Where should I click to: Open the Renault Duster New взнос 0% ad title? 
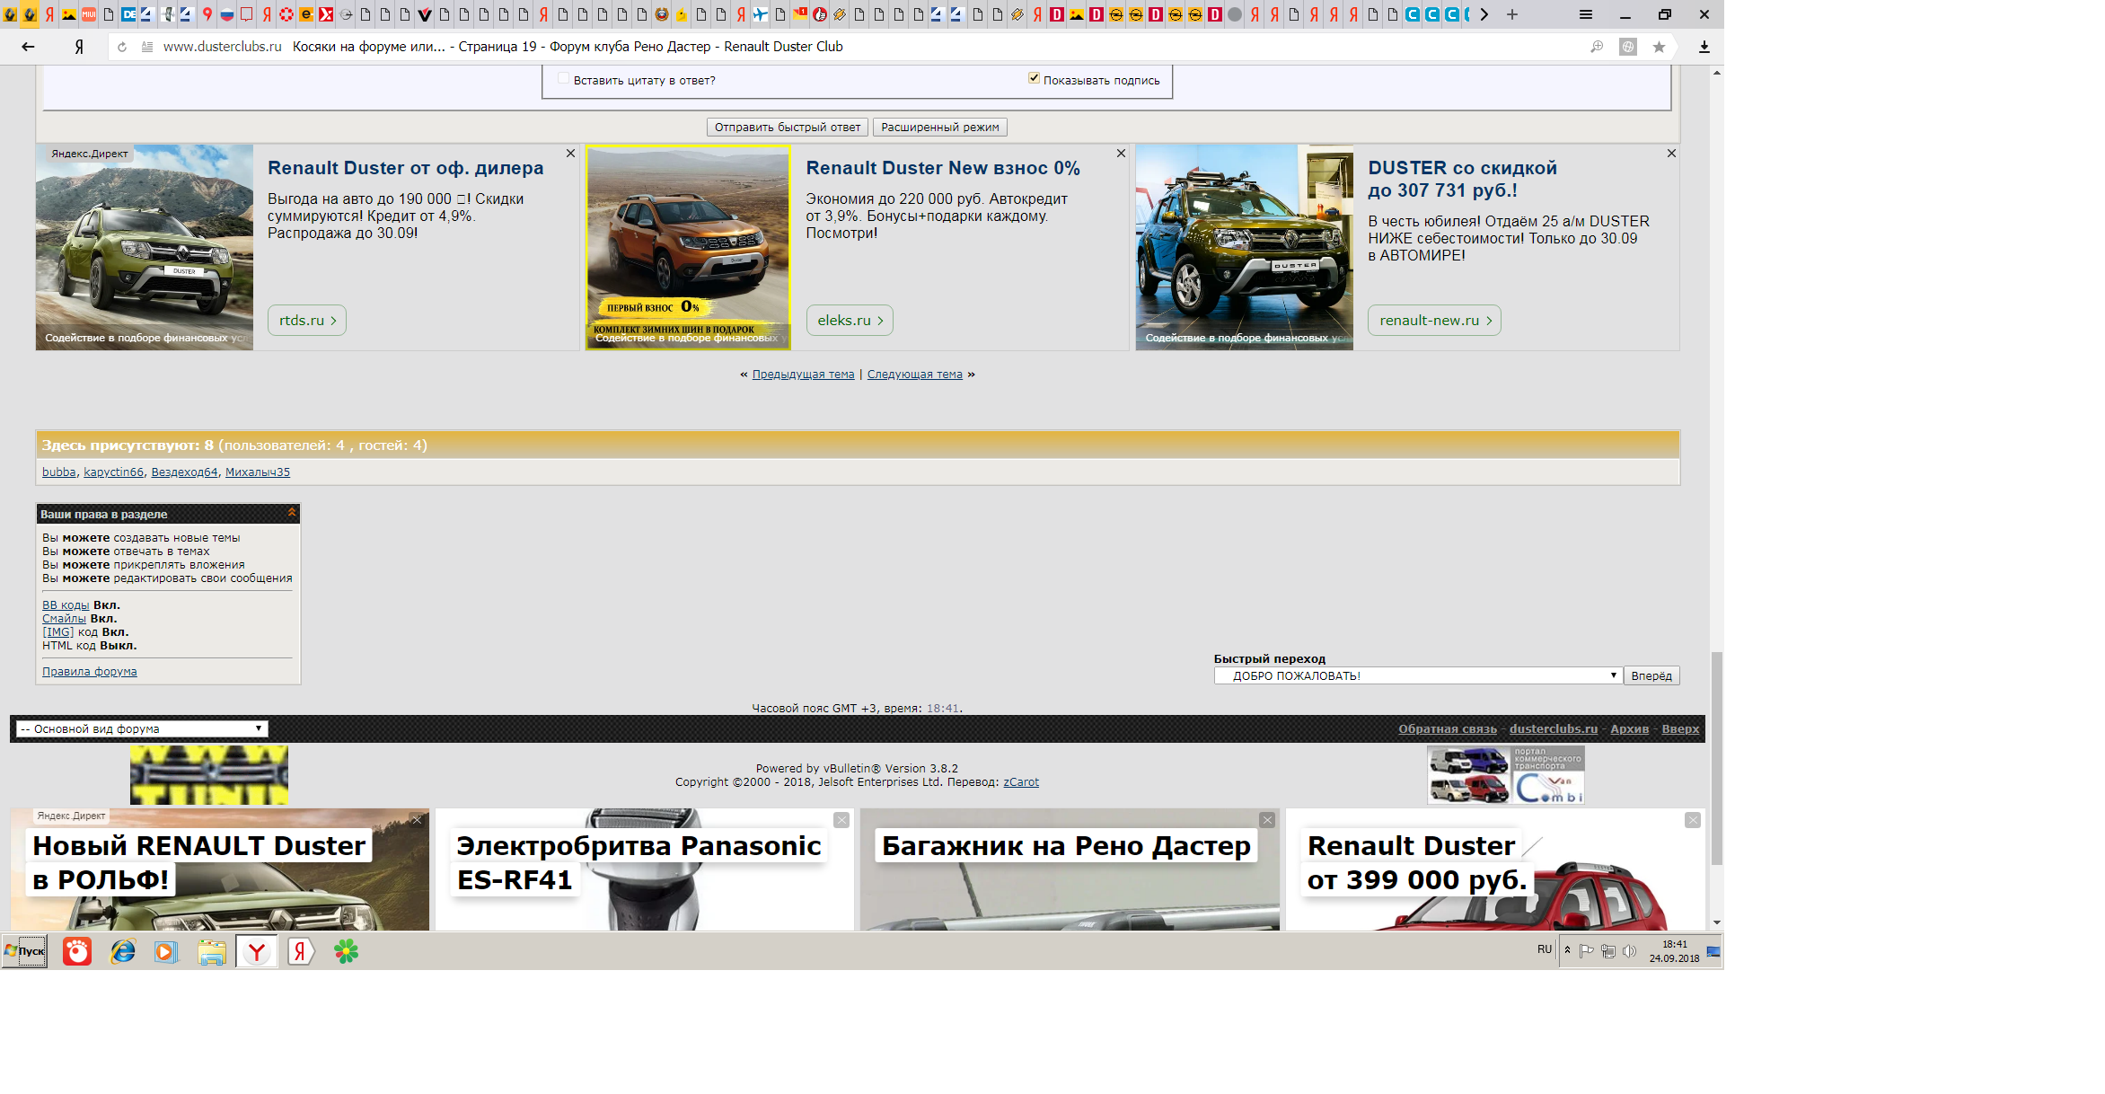(943, 168)
